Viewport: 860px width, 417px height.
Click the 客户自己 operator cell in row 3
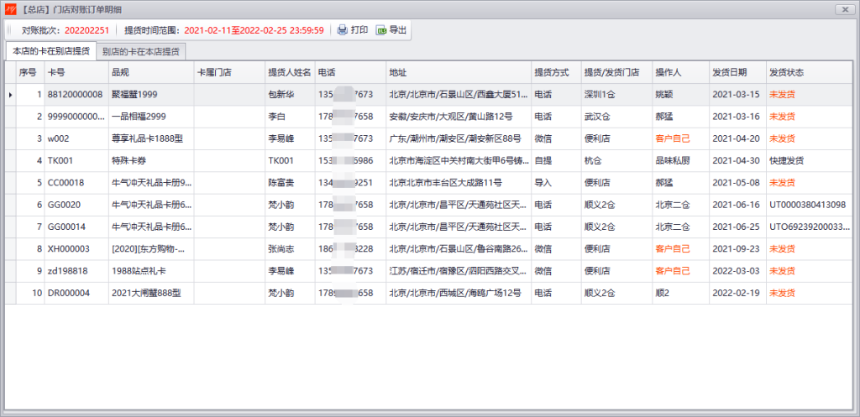click(x=680, y=138)
